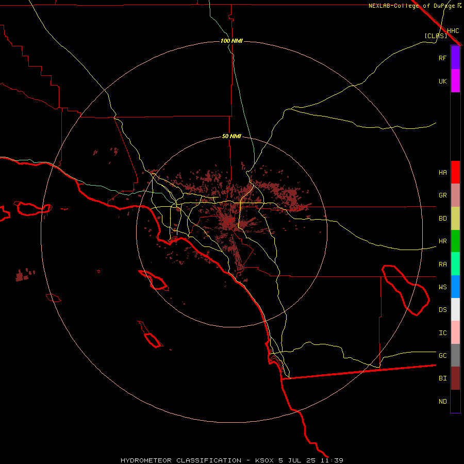This screenshot has height=464, width=464.
Task: Click the BD yellow legend swatch
Action: (x=455, y=219)
